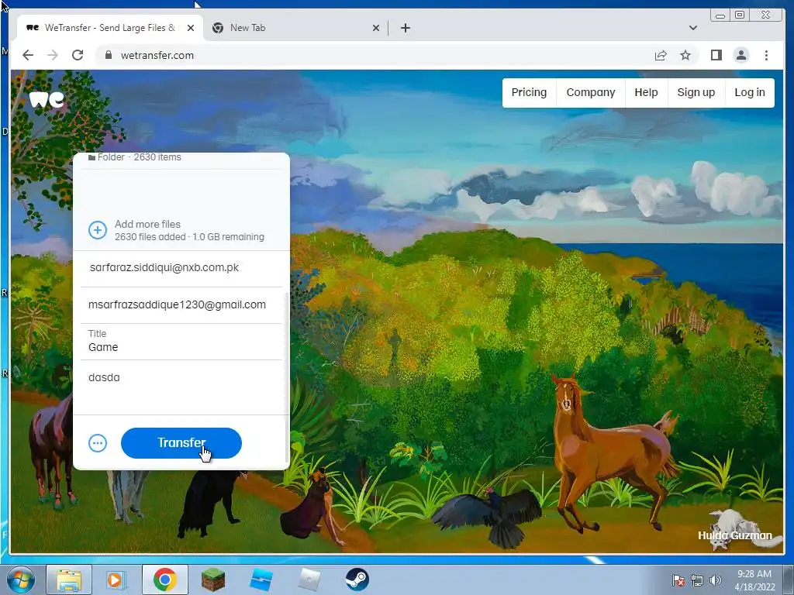Image resolution: width=794 pixels, height=595 pixels.
Task: Click the message field containing dasda
Action: click(x=181, y=387)
